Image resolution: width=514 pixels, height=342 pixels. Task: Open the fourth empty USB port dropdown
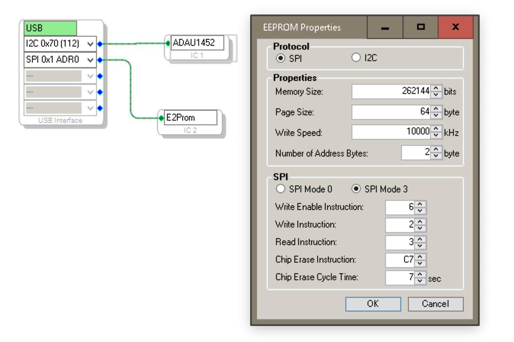tap(90, 92)
